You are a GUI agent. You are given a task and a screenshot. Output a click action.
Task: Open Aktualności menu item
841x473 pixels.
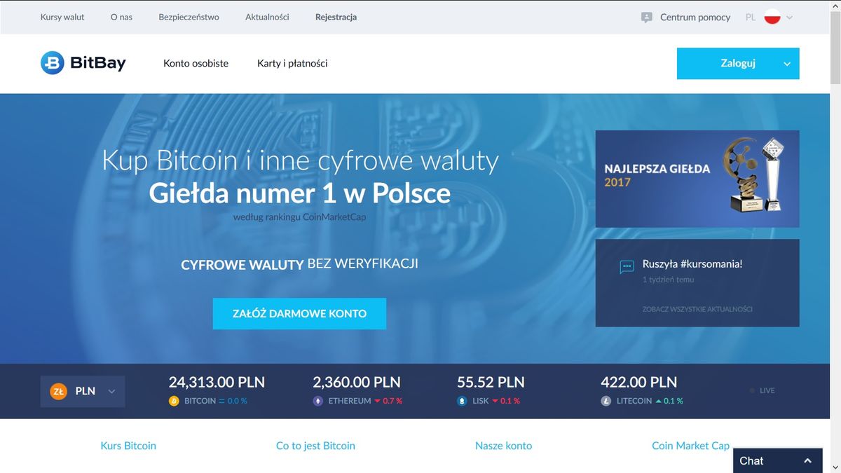(267, 17)
